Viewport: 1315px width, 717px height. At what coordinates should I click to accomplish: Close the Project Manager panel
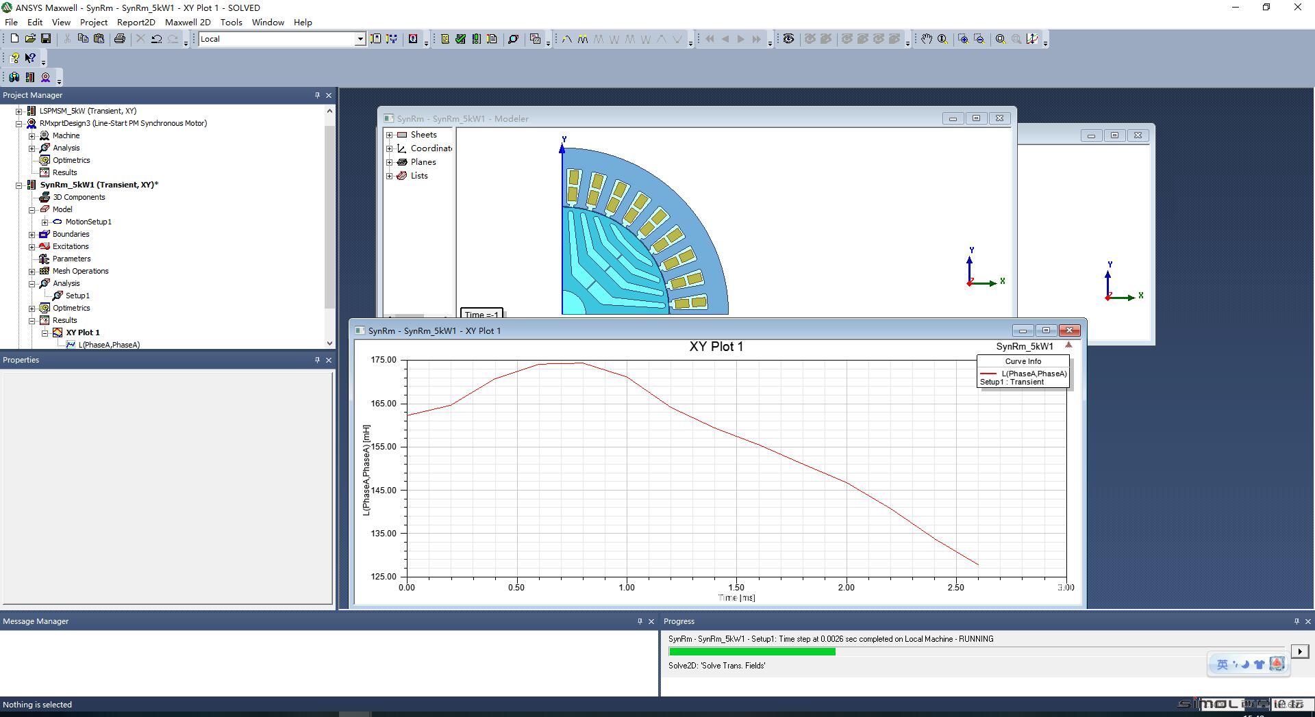click(x=329, y=95)
